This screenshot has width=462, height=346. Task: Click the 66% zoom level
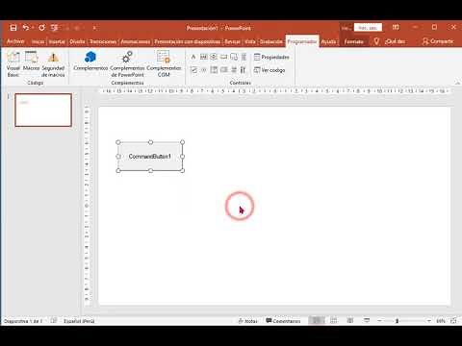pyautogui.click(x=441, y=321)
